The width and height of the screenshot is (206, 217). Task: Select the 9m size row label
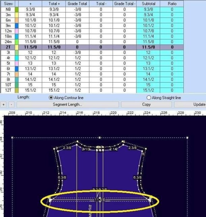point(8,26)
